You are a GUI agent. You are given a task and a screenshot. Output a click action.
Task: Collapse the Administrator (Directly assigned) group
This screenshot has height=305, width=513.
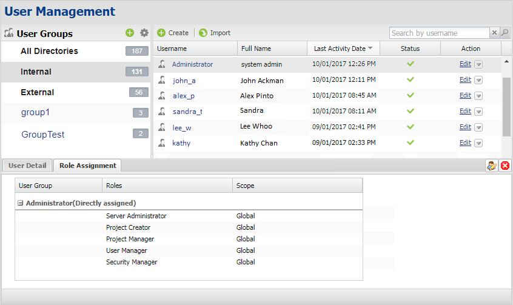click(x=21, y=203)
